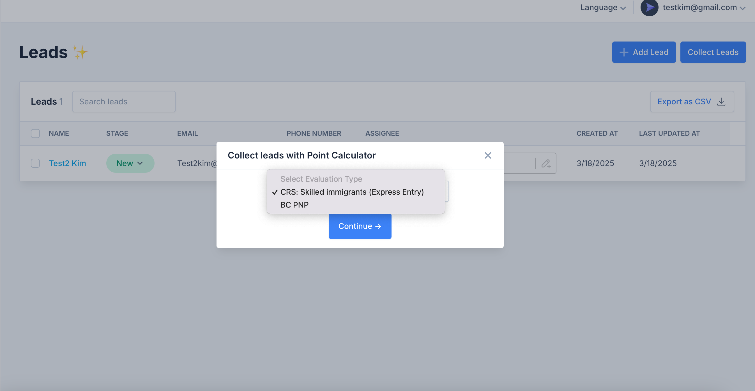This screenshot has width=755, height=391.
Task: Focus the Search leads field
Action: coord(124,102)
